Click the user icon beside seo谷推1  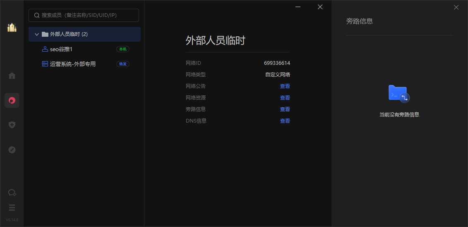pyautogui.click(x=45, y=49)
